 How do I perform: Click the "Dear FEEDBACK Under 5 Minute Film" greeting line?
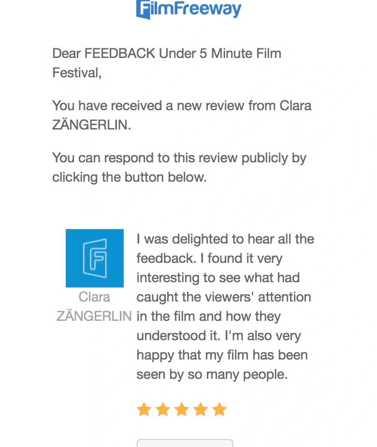pyautogui.click(x=167, y=53)
